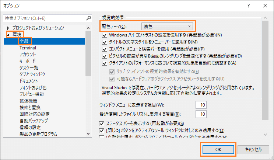Select 国際対応の設定 in the tree
Viewport: 274px width, 160px height.
(x=34, y=114)
